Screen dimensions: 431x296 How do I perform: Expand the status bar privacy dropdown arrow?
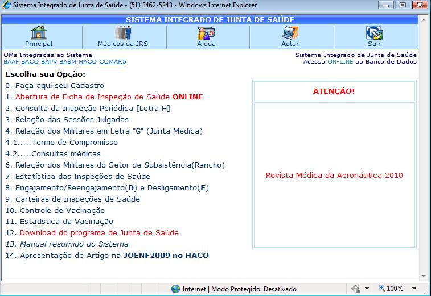pos(367,289)
